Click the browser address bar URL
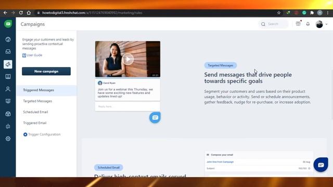333x187 pixels. point(92,12)
